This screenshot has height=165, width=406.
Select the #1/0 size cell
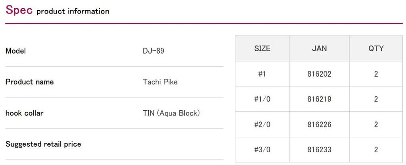tap(262, 99)
